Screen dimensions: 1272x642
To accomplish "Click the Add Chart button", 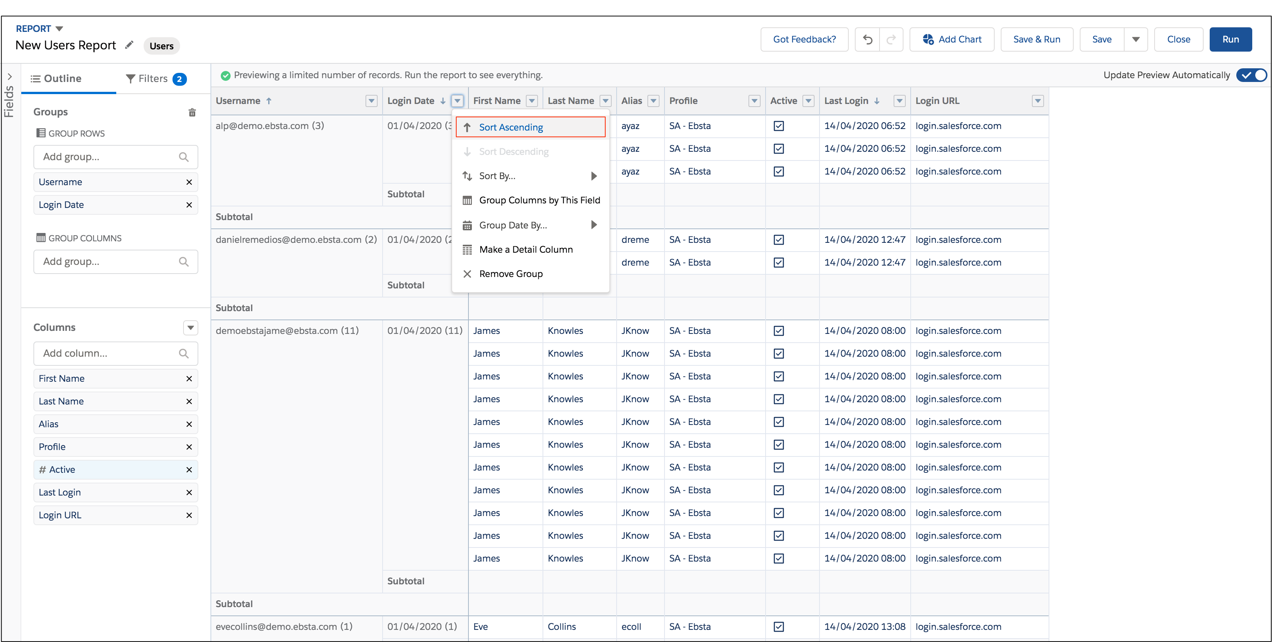I will click(952, 39).
